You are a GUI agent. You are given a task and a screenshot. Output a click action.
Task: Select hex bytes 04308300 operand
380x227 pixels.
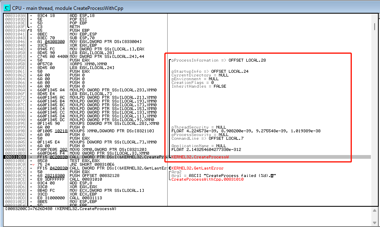coord(55,42)
